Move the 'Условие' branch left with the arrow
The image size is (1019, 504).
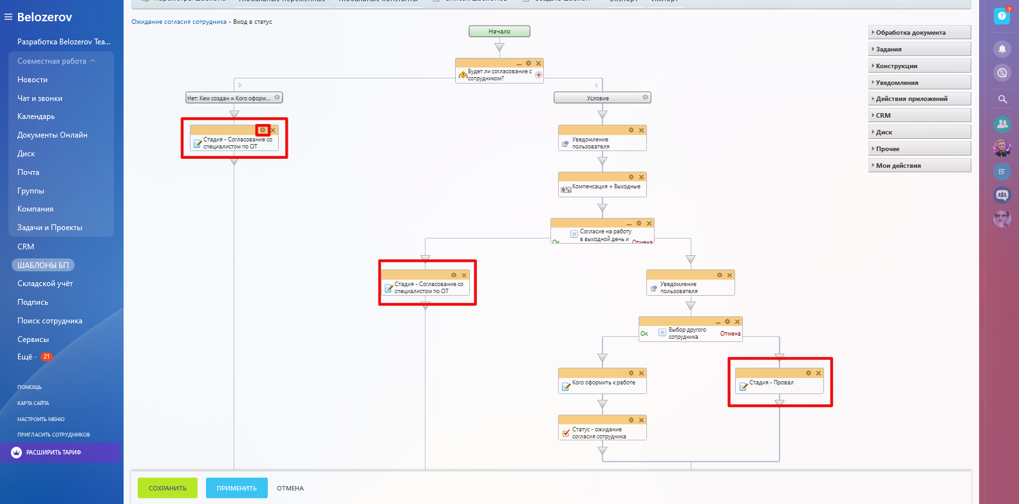597,85
